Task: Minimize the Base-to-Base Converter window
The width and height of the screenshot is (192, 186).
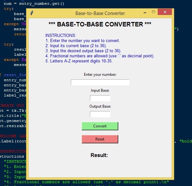Action: [x=145, y=13]
